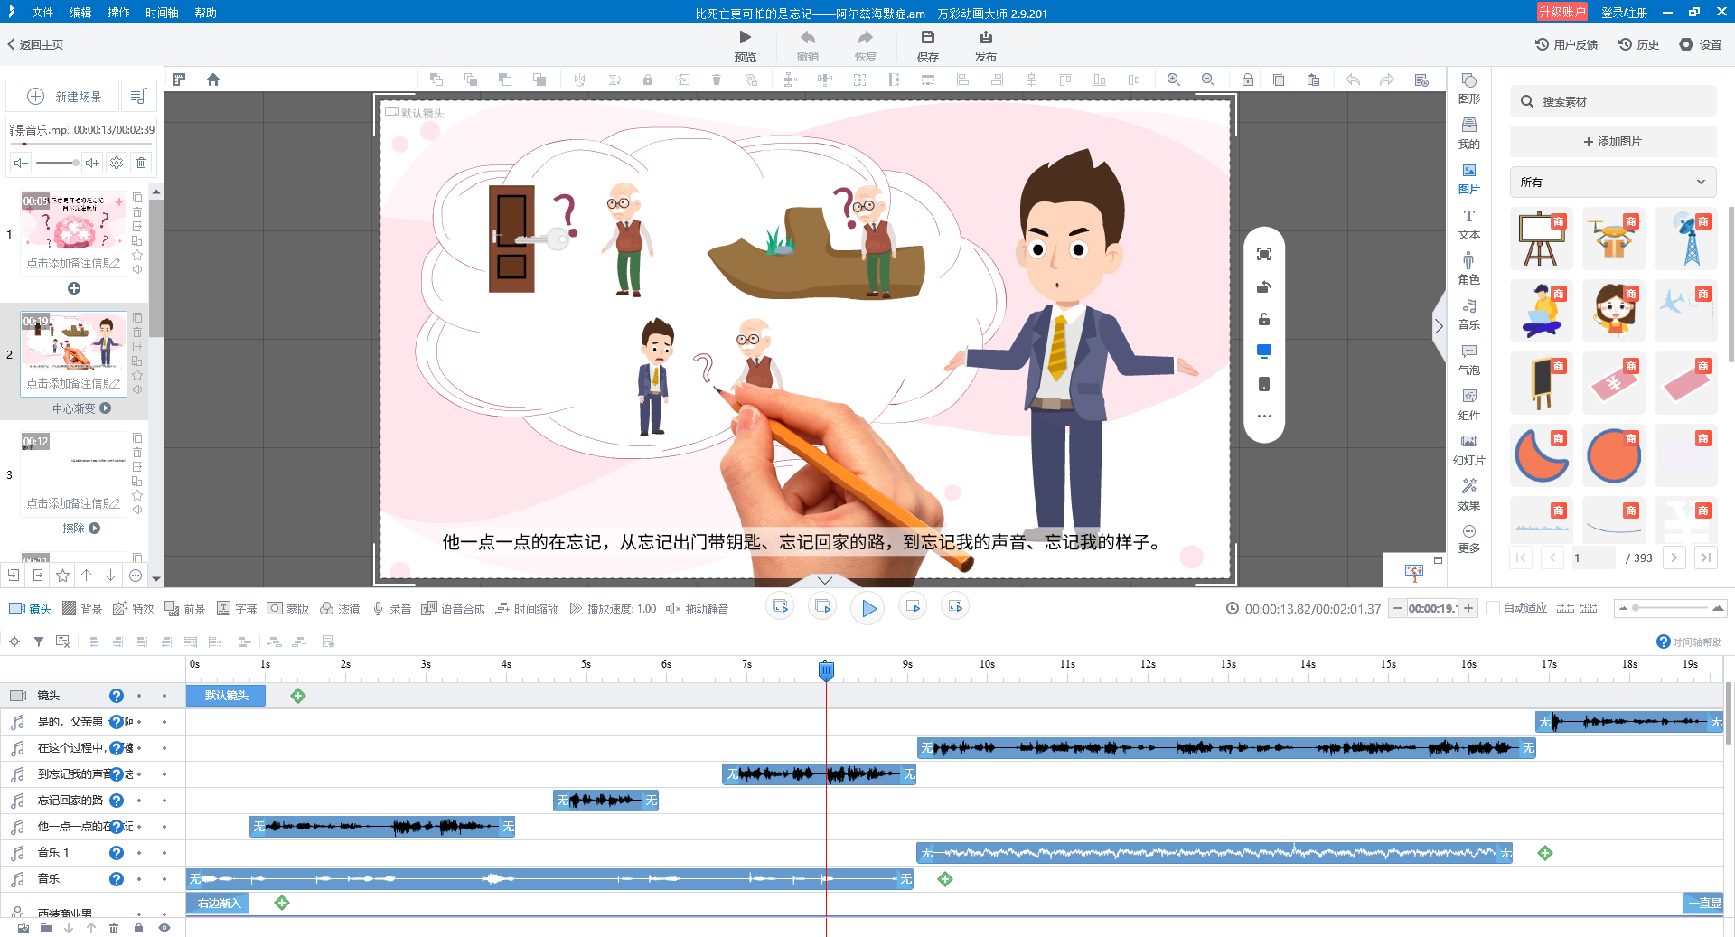Click the timeline filter funnel icon
The image size is (1735, 937).
[x=39, y=642]
